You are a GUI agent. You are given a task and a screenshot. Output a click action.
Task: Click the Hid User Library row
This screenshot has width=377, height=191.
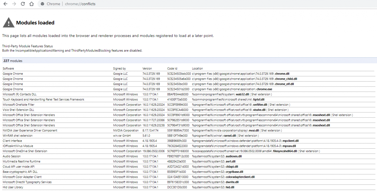[13, 187]
